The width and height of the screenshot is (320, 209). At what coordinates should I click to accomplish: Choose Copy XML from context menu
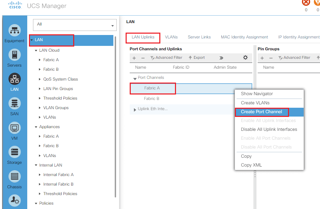[x=269, y=165]
